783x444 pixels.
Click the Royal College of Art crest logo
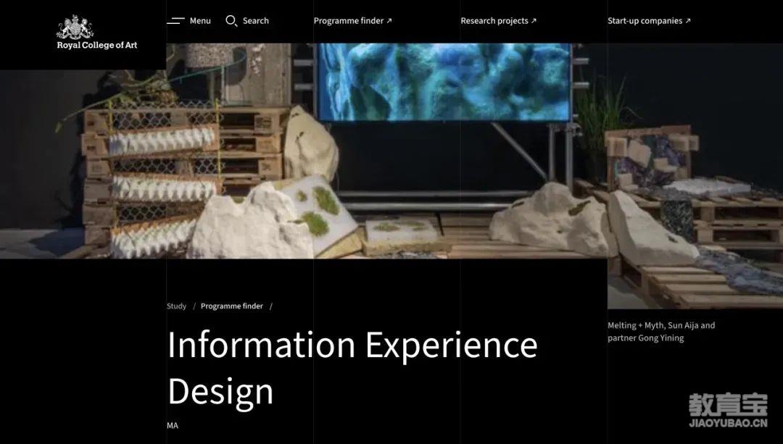pyautogui.click(x=75, y=27)
